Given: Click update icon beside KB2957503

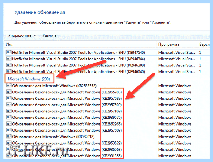Looking at the screenshot, I should tap(9, 130).
